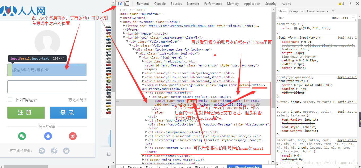
Task: Show more Styles sidebar tabs chevron
Action: point(333,11)
